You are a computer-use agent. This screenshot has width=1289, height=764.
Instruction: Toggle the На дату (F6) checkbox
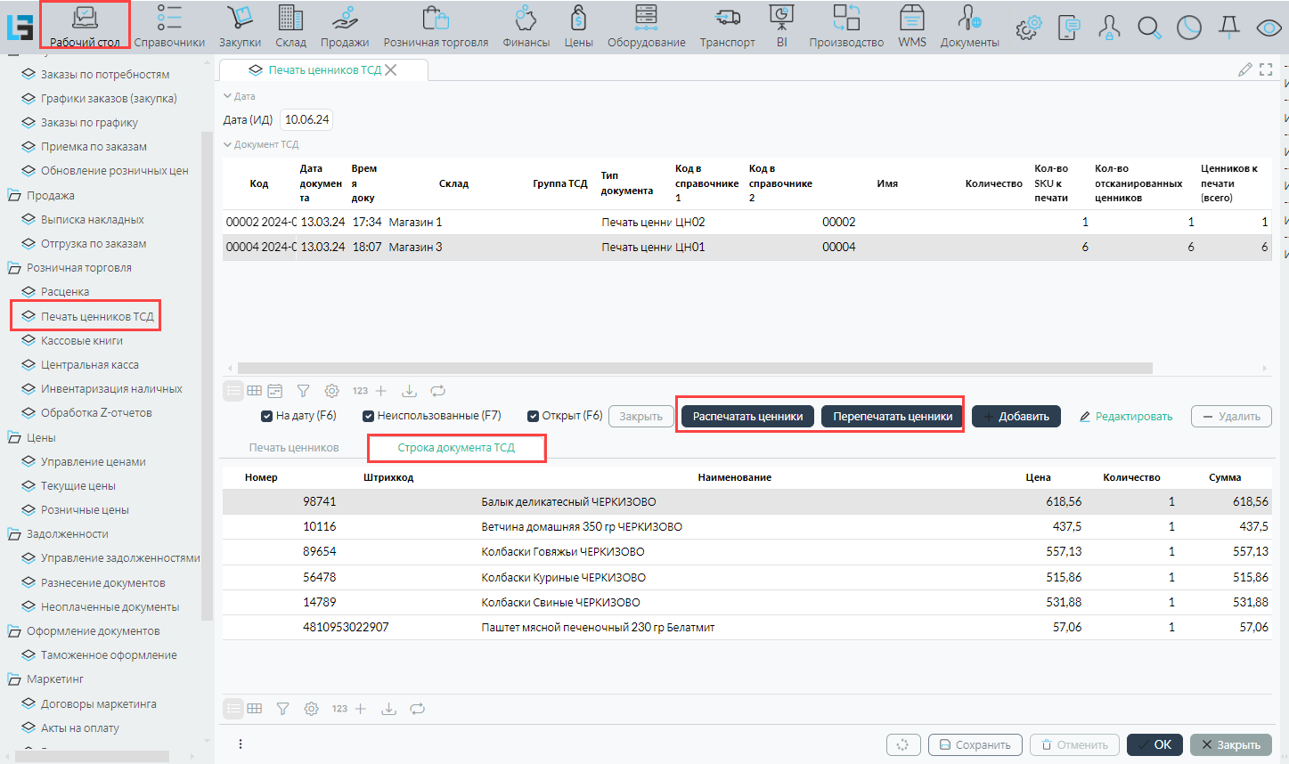coord(266,416)
